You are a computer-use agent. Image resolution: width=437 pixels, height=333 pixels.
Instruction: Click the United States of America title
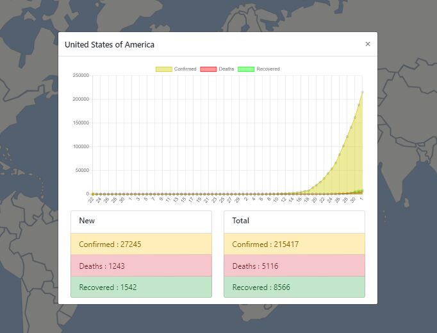click(x=109, y=45)
